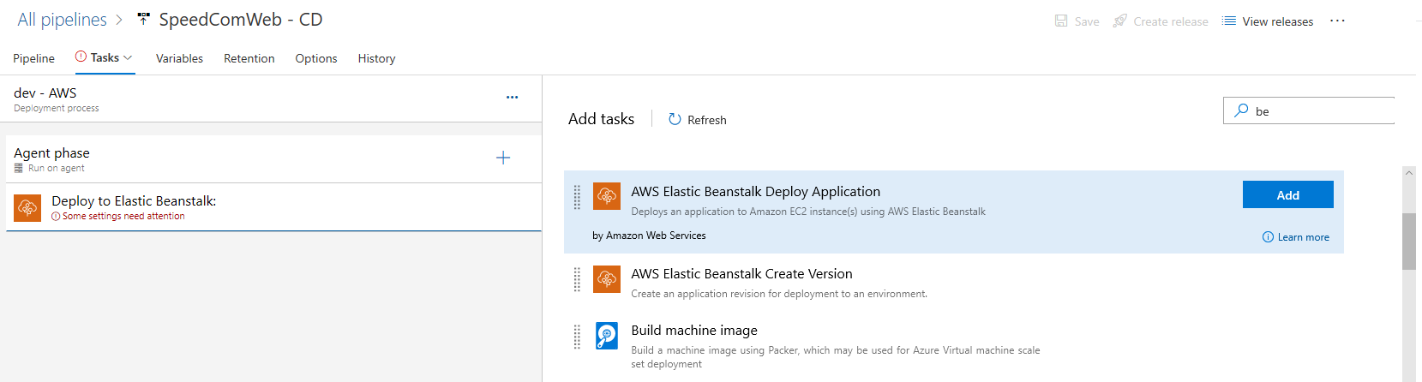Open the top-right more actions ellipsis
The height and width of the screenshot is (382, 1422).
1337,21
